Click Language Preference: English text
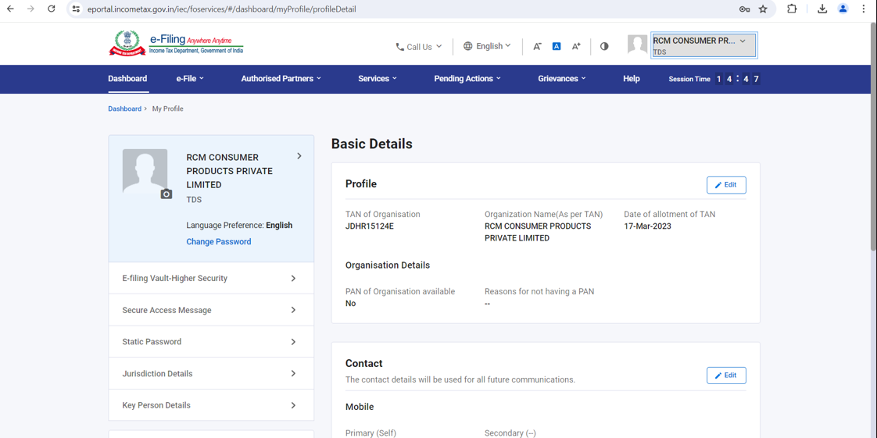Viewport: 877px width, 438px height. [239, 226]
